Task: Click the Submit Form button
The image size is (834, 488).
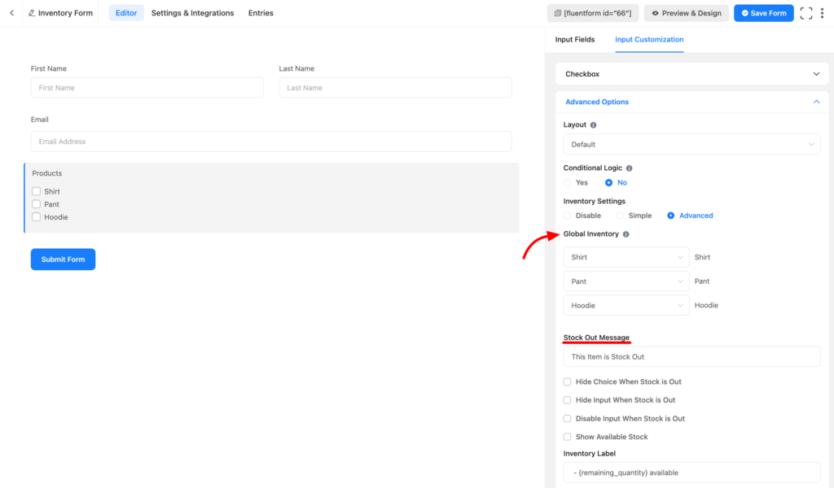Action: [63, 259]
